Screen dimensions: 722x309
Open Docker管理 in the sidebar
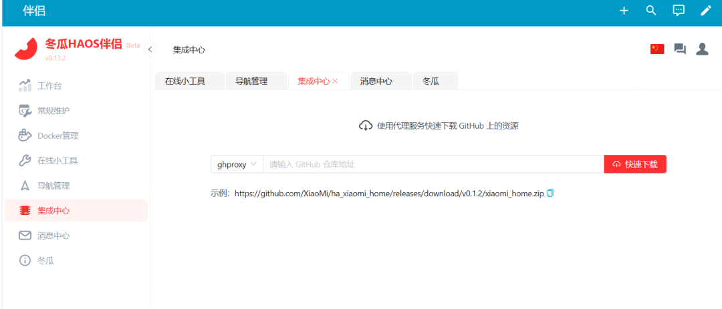(57, 135)
